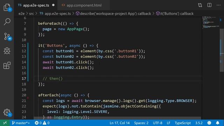Click the vertical editor scrollbar

pyautogui.click(x=222, y=50)
